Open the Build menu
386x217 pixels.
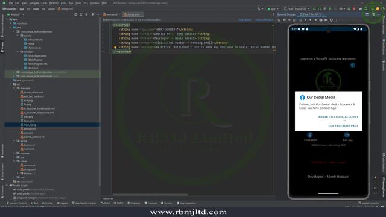(63, 3)
